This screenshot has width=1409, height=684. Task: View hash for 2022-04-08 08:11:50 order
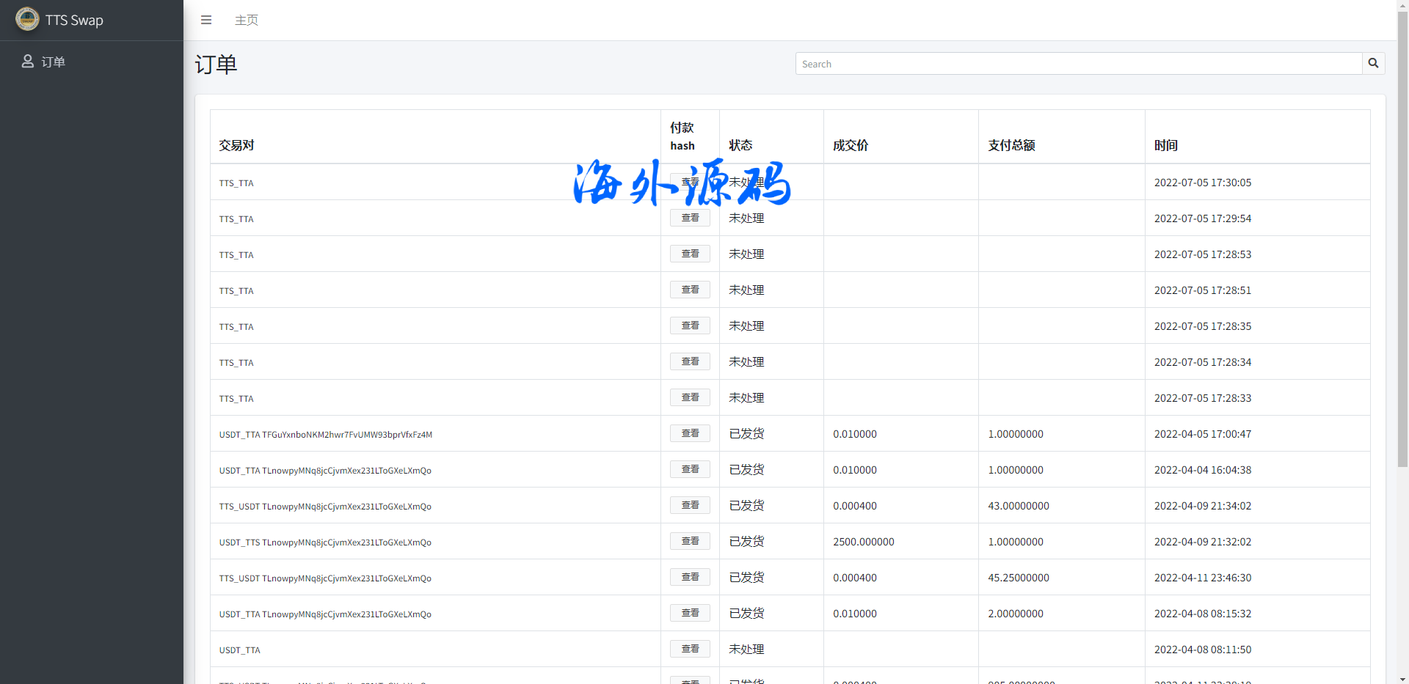[x=690, y=649]
